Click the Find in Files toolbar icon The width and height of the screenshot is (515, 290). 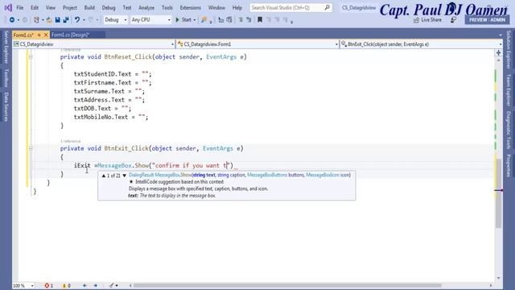204,20
